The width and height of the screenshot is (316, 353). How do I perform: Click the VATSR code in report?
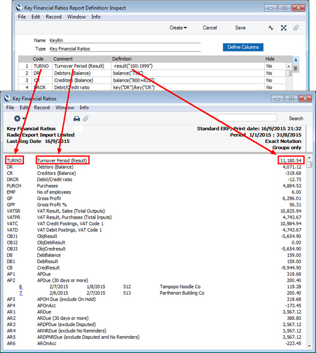[13, 211]
